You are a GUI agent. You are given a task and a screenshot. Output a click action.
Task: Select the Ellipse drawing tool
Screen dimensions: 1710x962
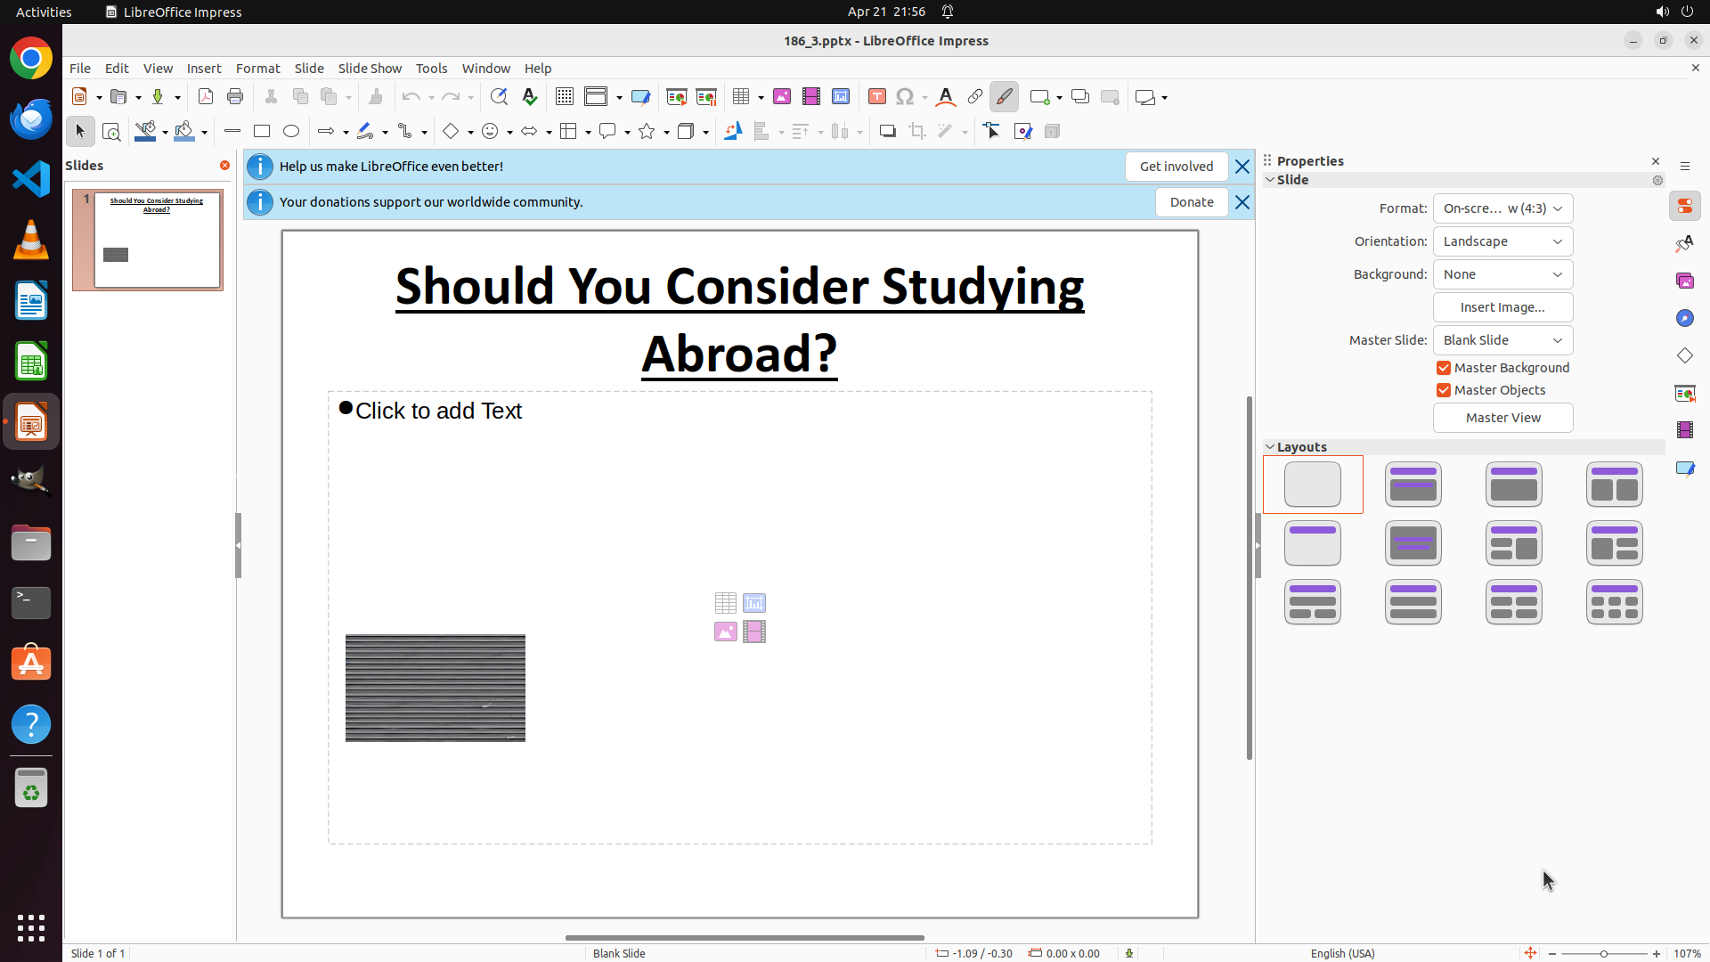coord(291,132)
